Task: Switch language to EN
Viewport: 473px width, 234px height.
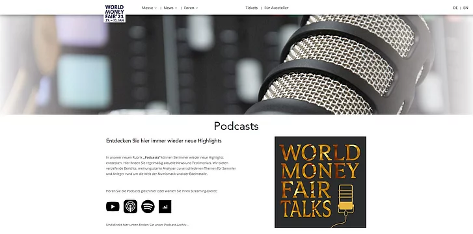Action: pos(466,8)
